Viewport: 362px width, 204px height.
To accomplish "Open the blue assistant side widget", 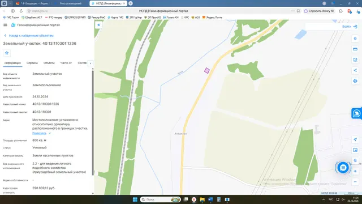I will [x=357, y=113].
